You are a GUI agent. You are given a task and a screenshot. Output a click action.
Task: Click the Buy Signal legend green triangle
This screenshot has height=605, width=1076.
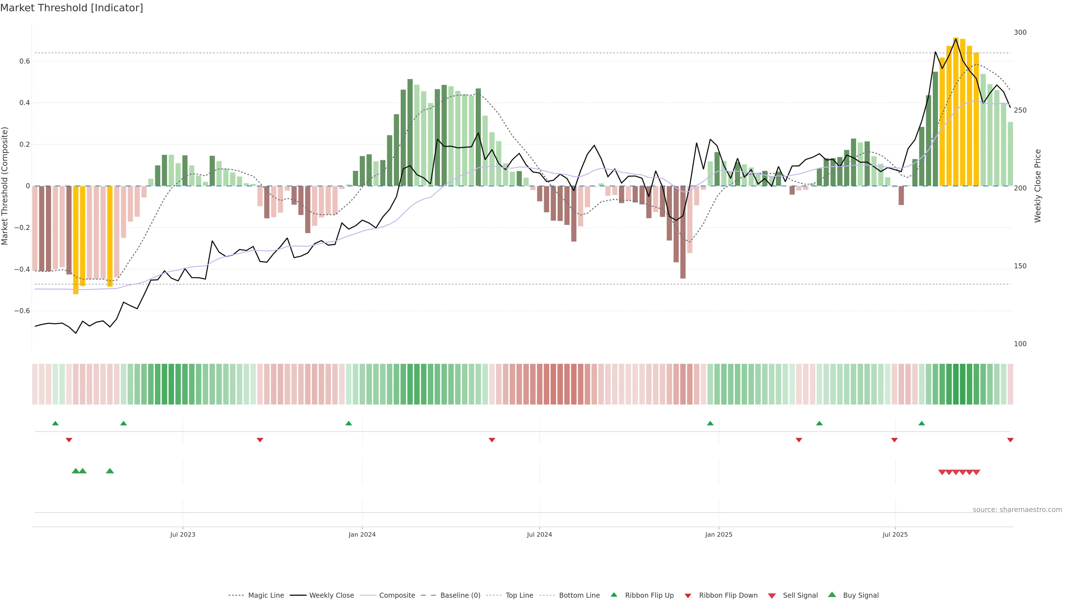click(832, 595)
